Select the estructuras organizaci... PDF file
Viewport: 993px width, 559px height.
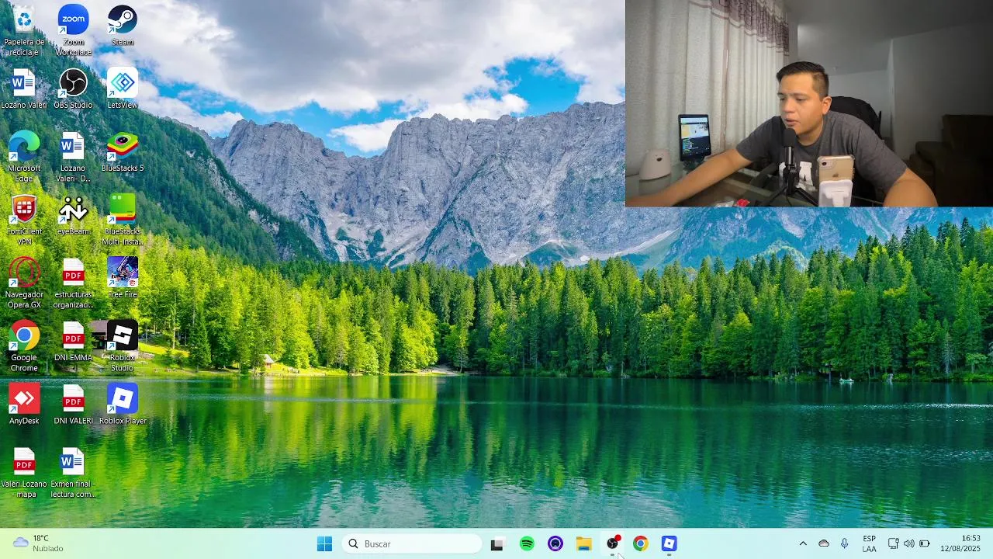(73, 283)
